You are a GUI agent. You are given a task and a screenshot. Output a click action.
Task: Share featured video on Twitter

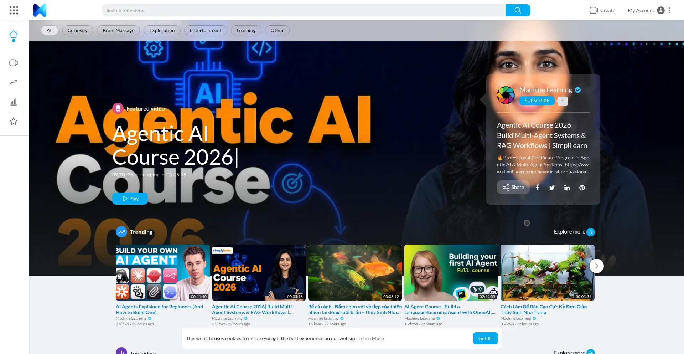click(552, 188)
